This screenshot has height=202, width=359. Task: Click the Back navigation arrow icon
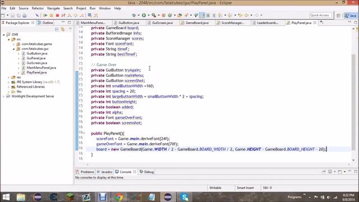point(246,15)
